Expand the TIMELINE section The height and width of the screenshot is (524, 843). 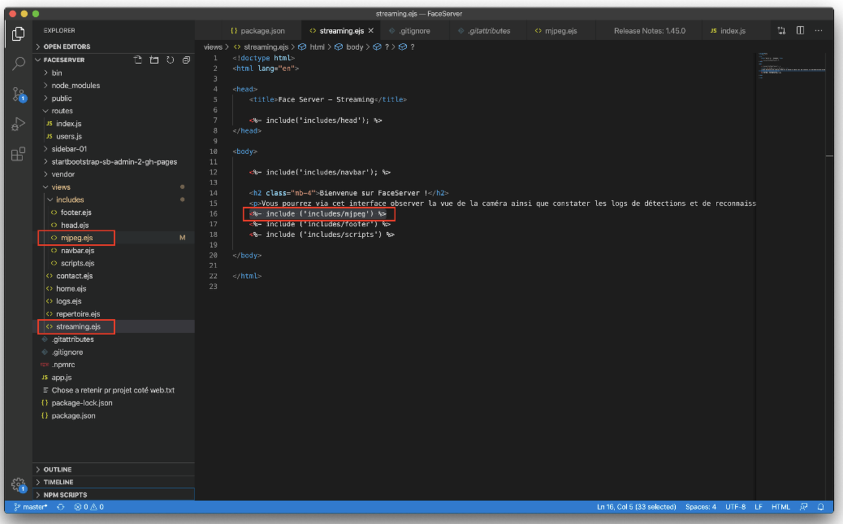point(58,482)
